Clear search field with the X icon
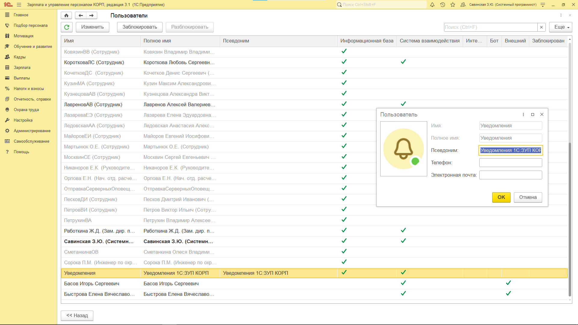The height and width of the screenshot is (325, 578). (x=541, y=27)
